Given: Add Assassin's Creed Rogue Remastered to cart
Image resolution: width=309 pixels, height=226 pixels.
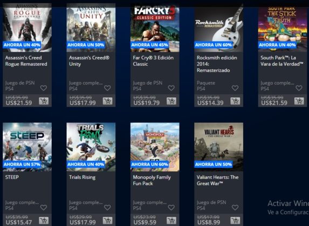Looking at the screenshot, I should click(x=44, y=101).
